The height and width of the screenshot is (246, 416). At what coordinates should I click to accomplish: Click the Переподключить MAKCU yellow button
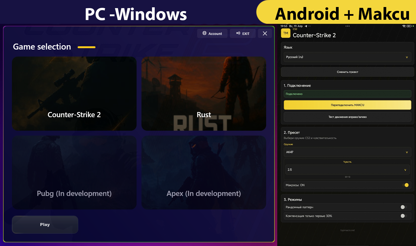[x=347, y=105]
